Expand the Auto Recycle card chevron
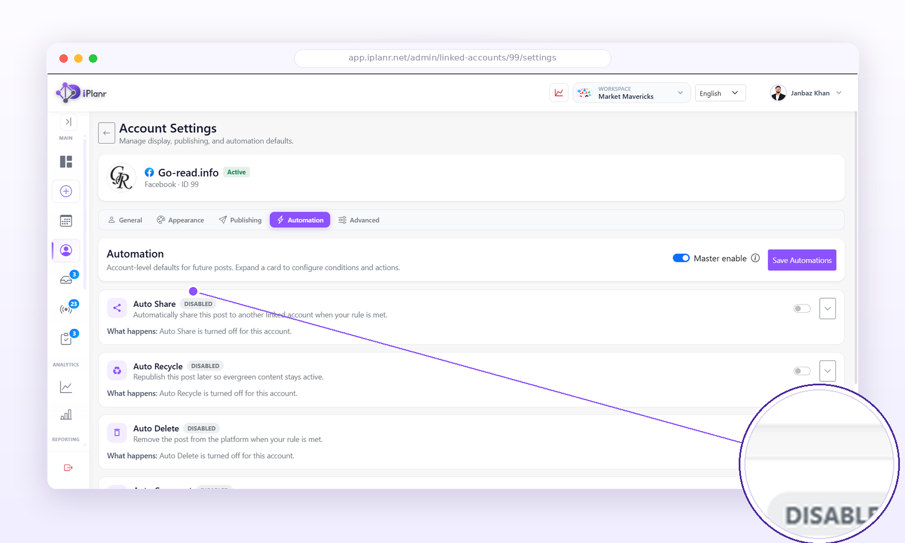905x543 pixels. (828, 371)
